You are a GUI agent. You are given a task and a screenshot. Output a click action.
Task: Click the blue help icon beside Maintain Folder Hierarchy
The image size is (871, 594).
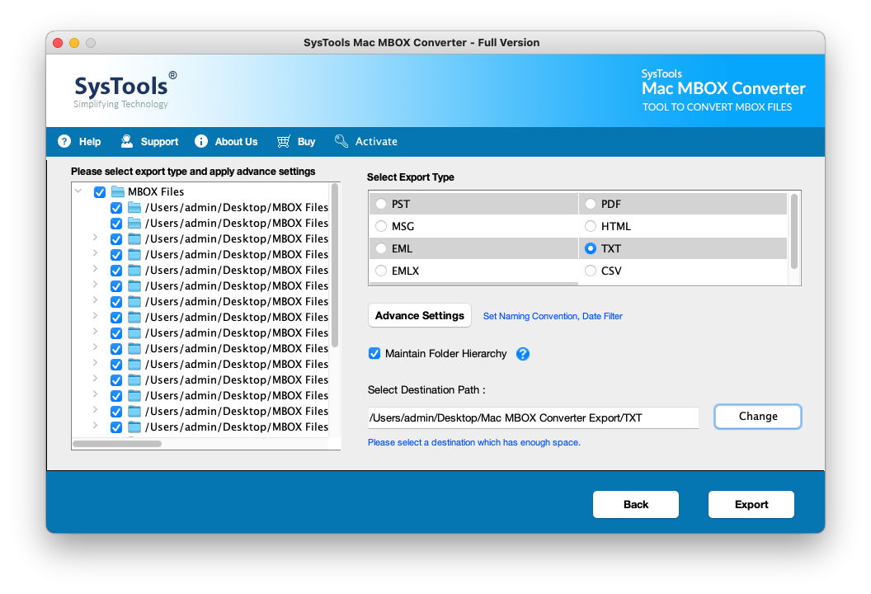(x=523, y=354)
